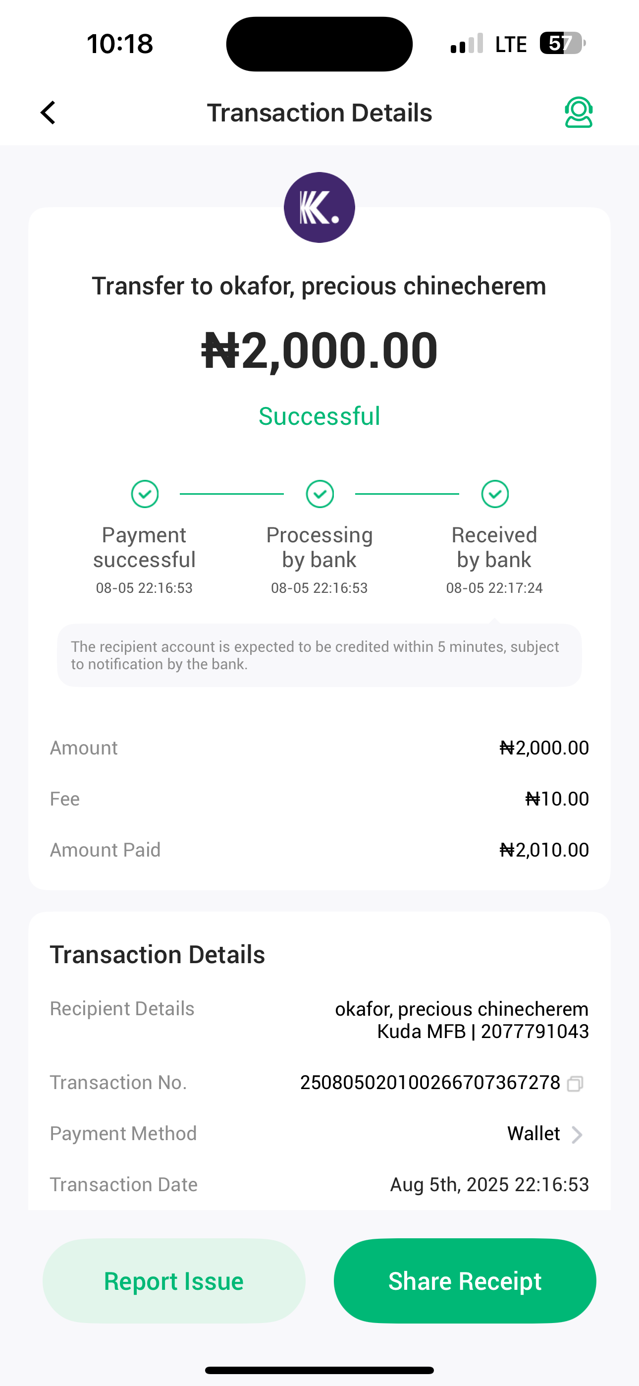Tap the Transaction Details page title
Screen dimensions: 639x1386
pyautogui.click(x=319, y=113)
